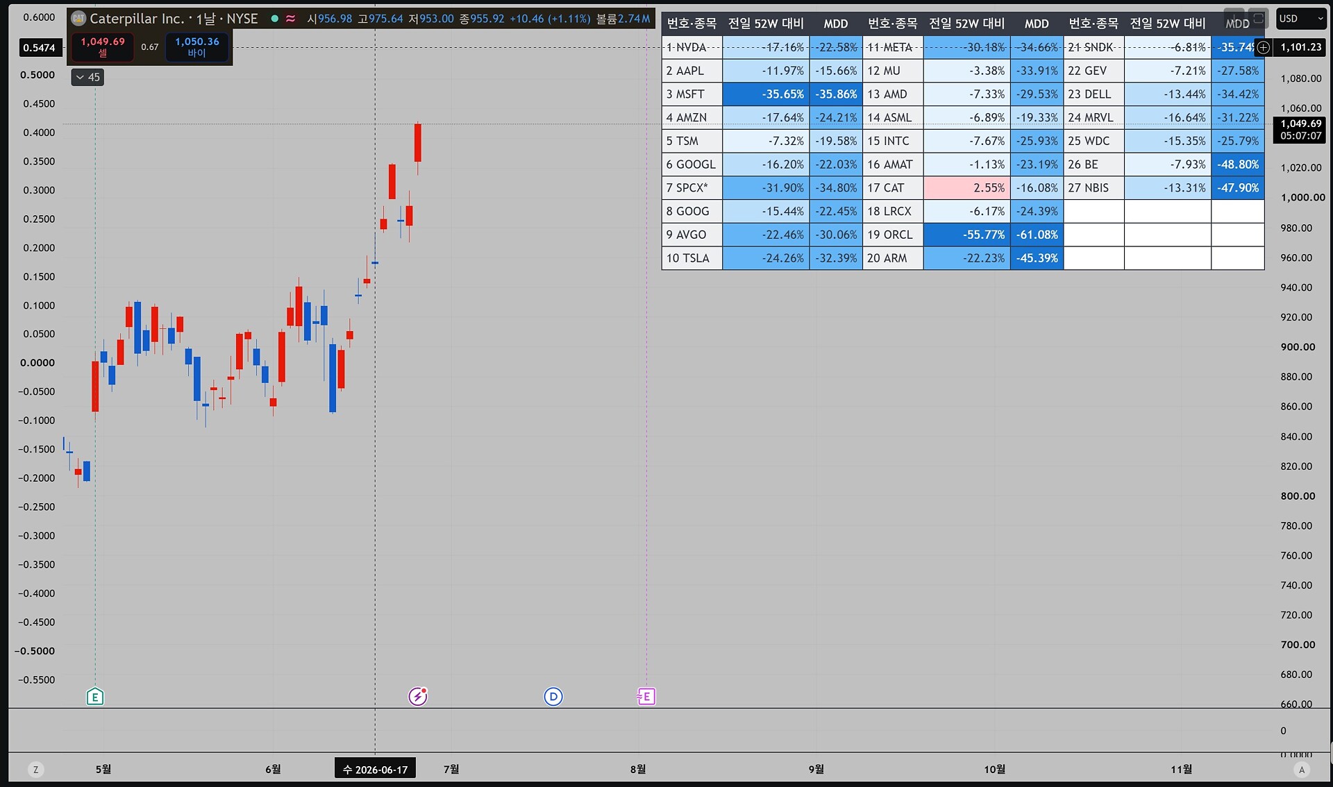Image resolution: width=1333 pixels, height=787 pixels.
Task: Click the change value +10.46 (+1.11%)
Action: (x=550, y=19)
